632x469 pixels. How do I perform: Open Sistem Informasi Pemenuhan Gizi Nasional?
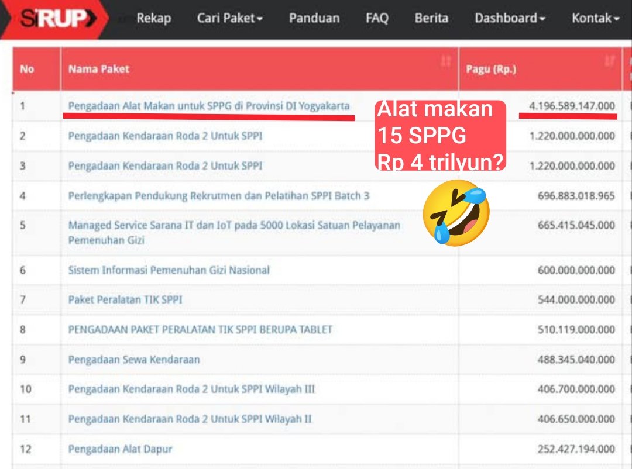point(169,270)
